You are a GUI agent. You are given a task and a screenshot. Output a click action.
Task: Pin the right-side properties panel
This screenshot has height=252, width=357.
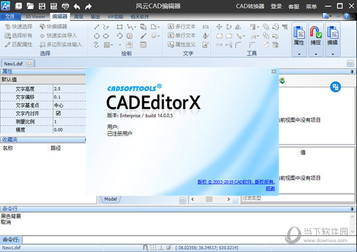[352, 72]
